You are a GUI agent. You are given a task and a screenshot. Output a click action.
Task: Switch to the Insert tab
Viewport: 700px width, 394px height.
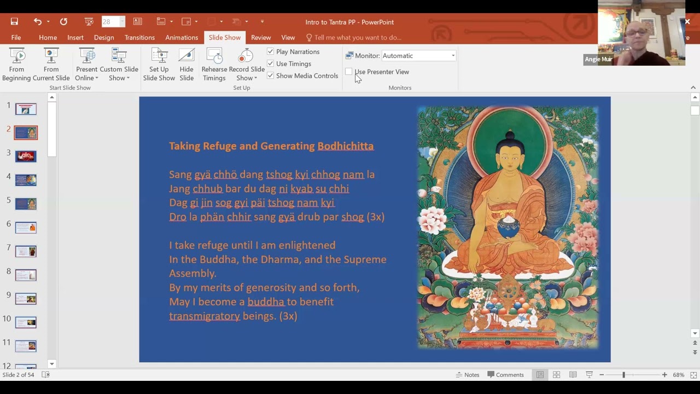[x=75, y=37]
